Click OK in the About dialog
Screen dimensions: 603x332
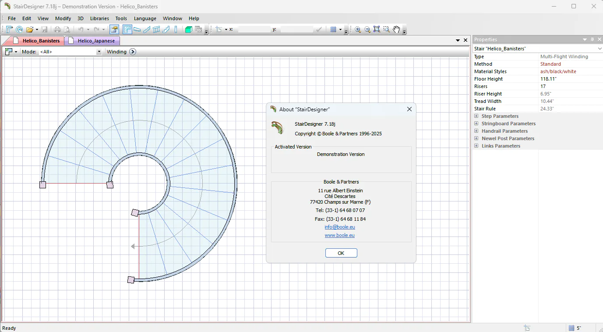point(341,253)
